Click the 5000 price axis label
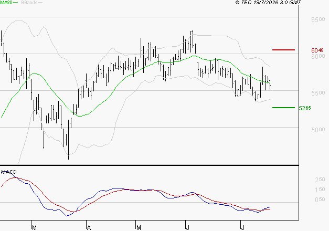Screen dimensions: 329x231 (x=318, y=130)
